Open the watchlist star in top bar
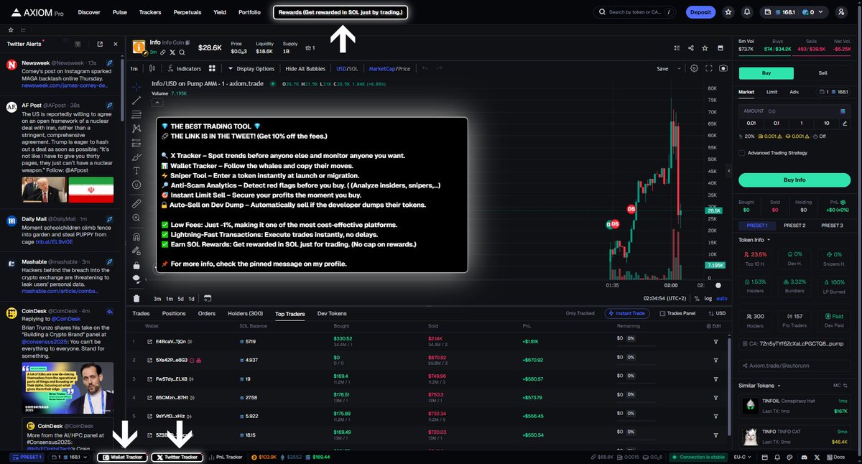This screenshot has height=464, width=862. 728,12
